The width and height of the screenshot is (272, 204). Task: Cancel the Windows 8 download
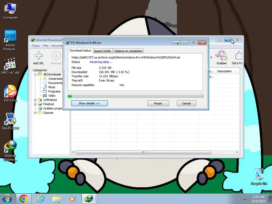tap(186, 103)
